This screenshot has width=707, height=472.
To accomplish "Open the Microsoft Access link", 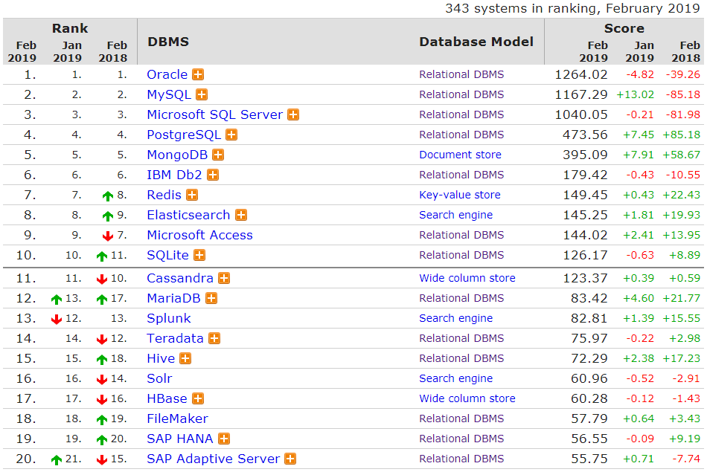I will [199, 235].
